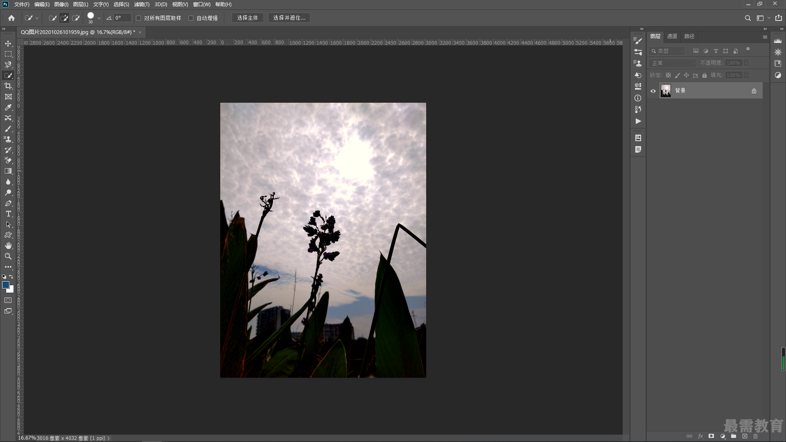Select the Rectangular Marquee tool
The height and width of the screenshot is (442, 786).
(8, 54)
